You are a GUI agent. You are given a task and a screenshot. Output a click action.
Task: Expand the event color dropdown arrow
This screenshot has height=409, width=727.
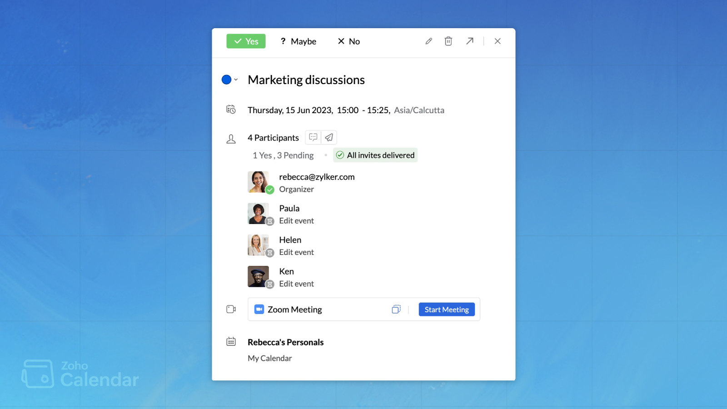tap(236, 80)
